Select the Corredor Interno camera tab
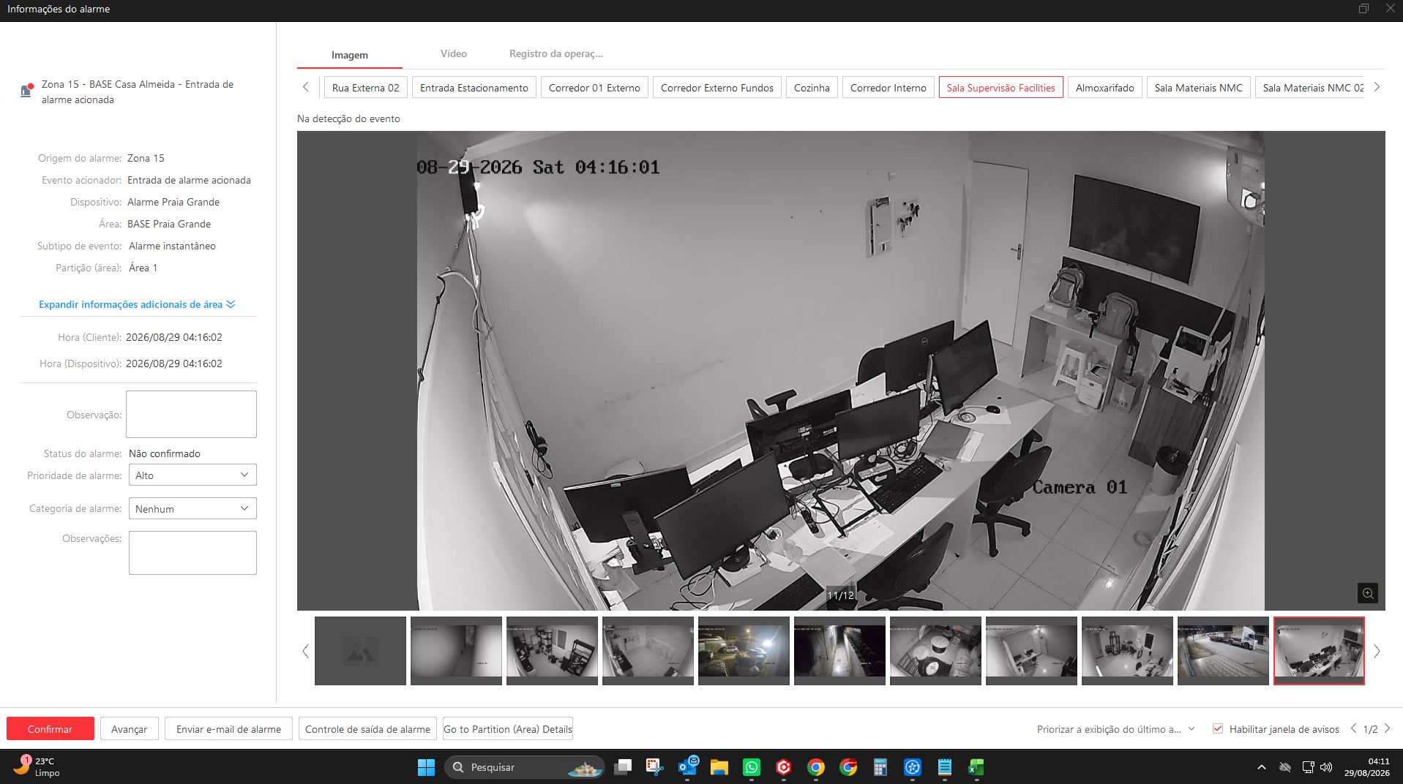The image size is (1403, 784). (888, 88)
